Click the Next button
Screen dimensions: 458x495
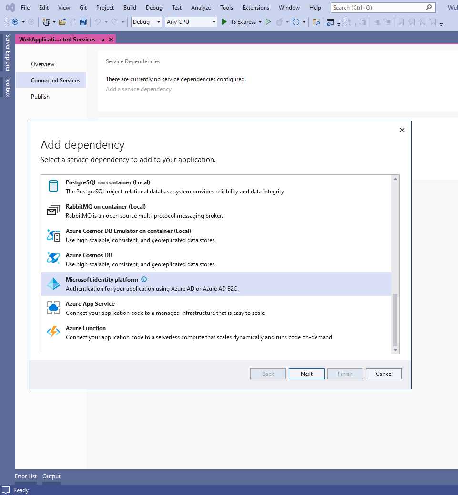point(306,374)
